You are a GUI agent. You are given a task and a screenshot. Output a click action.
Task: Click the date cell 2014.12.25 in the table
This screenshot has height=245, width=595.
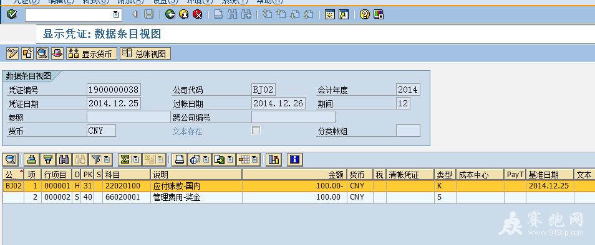pos(550,186)
